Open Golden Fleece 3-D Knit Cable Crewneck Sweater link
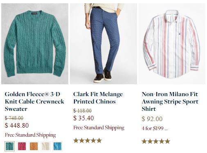 (34, 101)
